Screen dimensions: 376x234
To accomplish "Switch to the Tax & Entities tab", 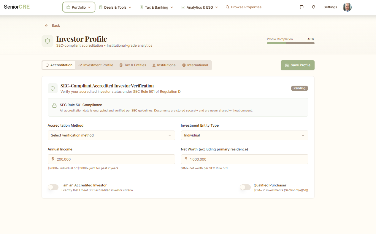I will tap(133, 65).
